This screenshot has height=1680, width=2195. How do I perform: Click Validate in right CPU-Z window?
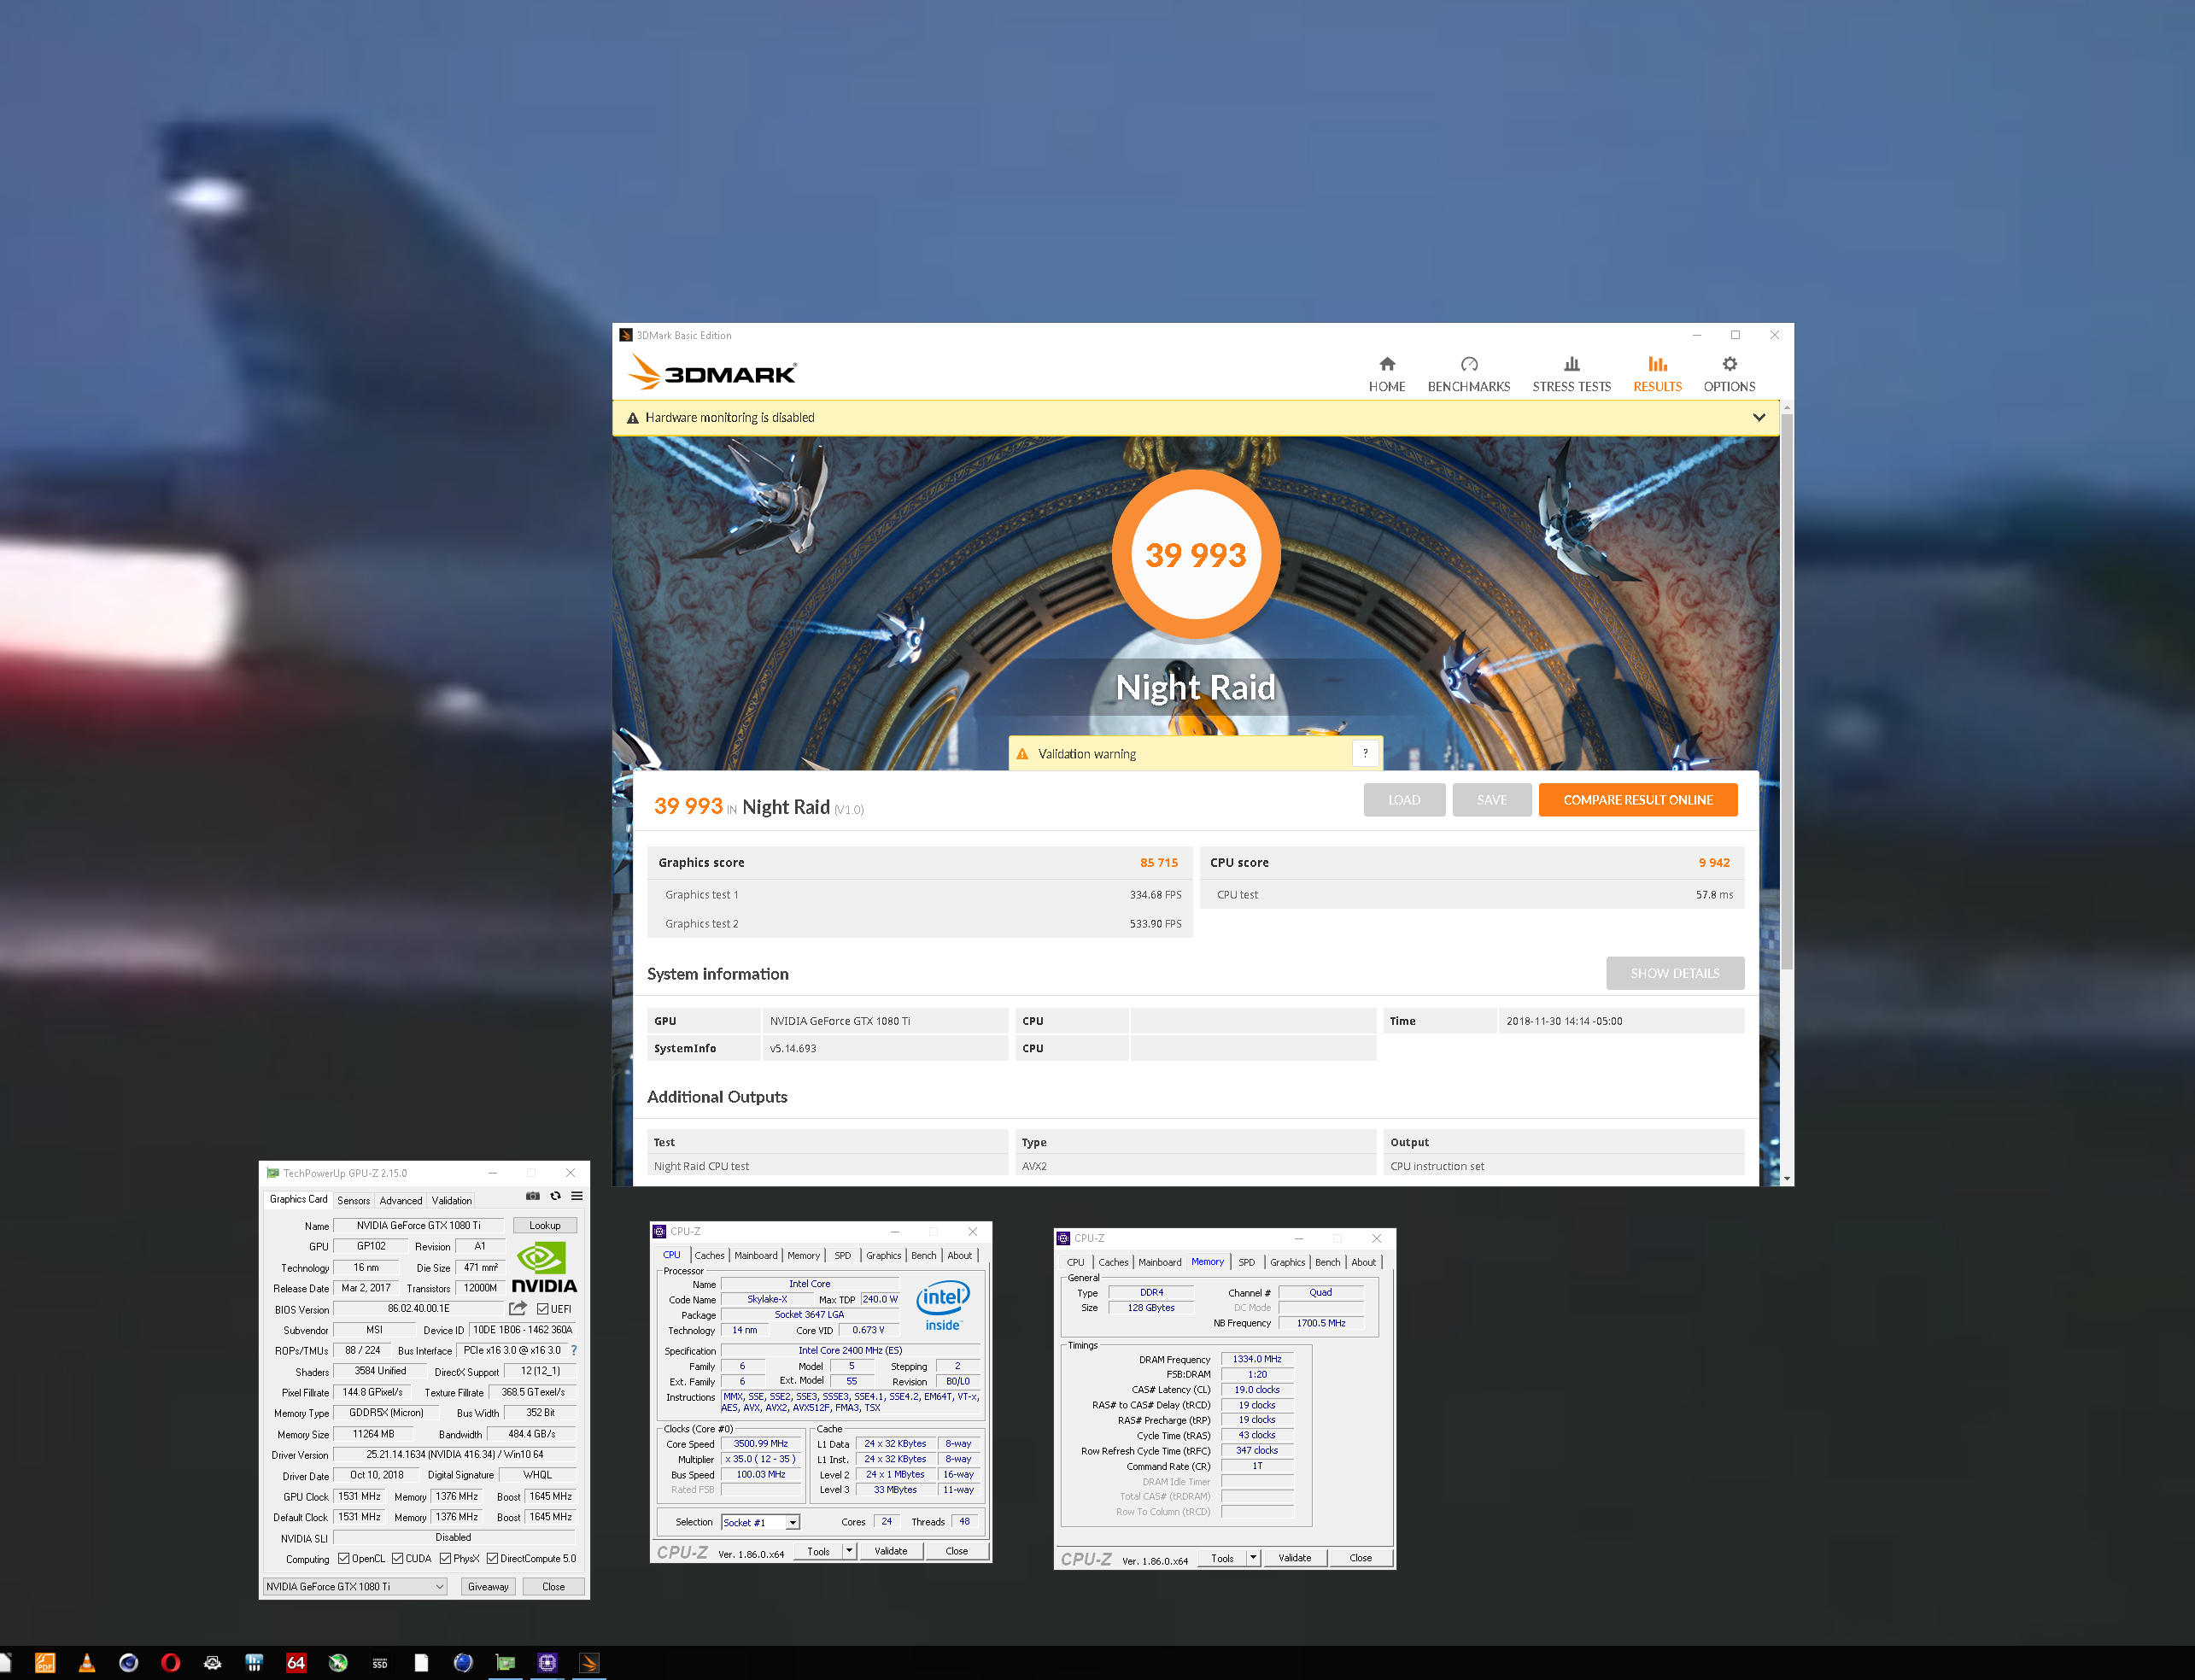[1294, 1557]
